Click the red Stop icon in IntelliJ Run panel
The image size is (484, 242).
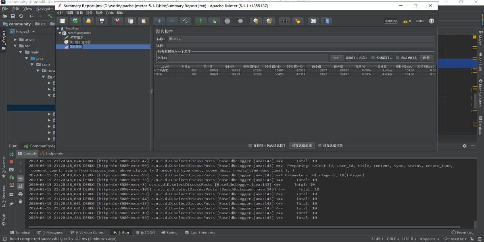11,162
